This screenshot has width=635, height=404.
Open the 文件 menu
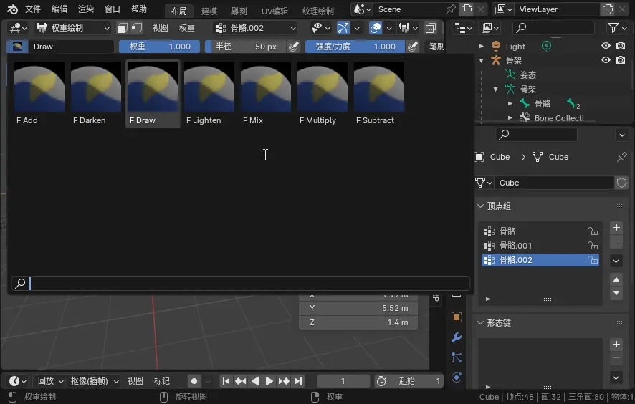33,9
